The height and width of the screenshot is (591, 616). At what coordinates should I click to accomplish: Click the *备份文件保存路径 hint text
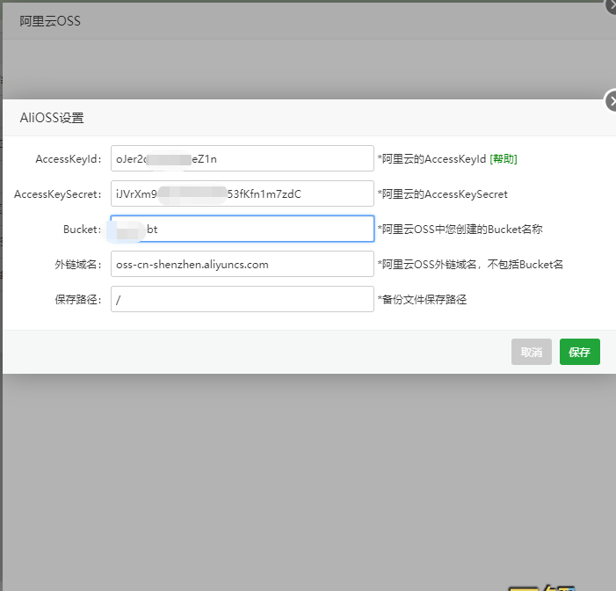pos(423,300)
